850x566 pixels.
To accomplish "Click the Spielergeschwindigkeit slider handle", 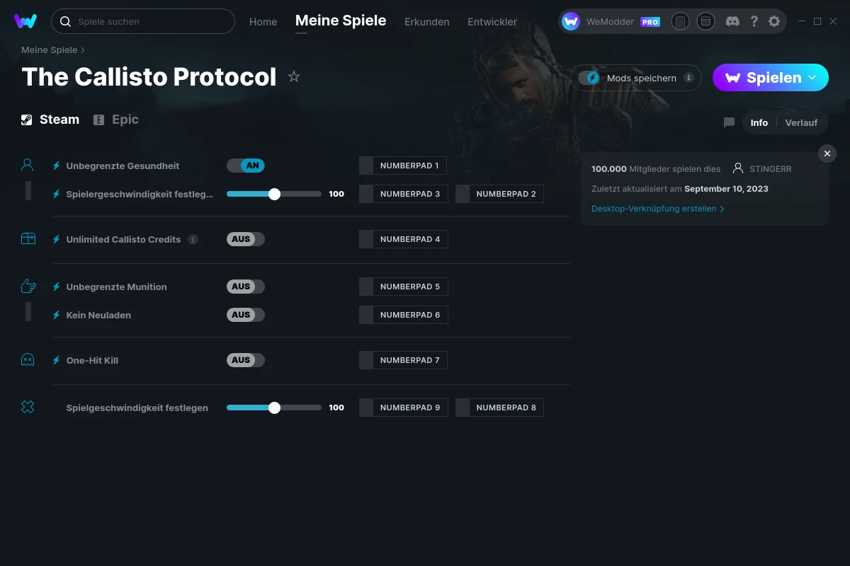I will [x=275, y=194].
